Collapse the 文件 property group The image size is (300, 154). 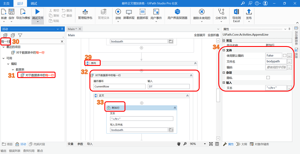point(224,50)
